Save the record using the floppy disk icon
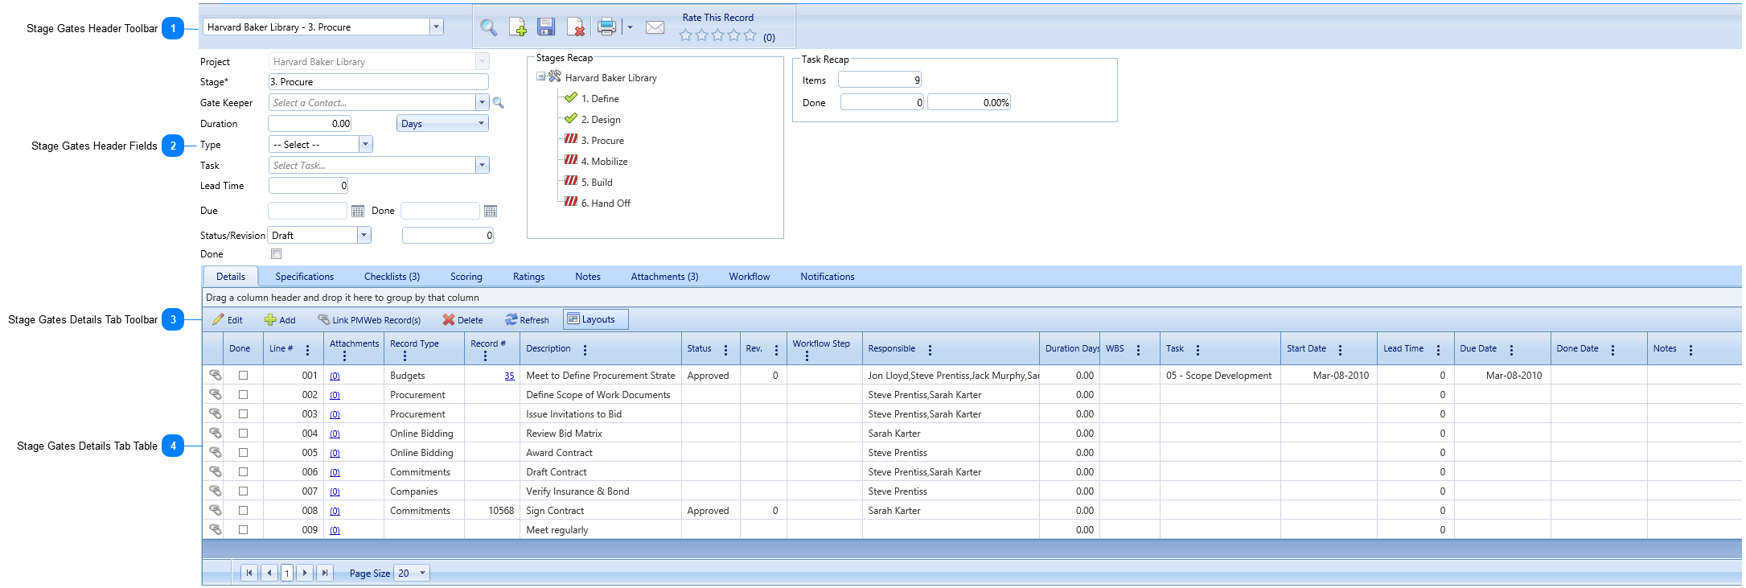The image size is (1746, 588). point(546,27)
